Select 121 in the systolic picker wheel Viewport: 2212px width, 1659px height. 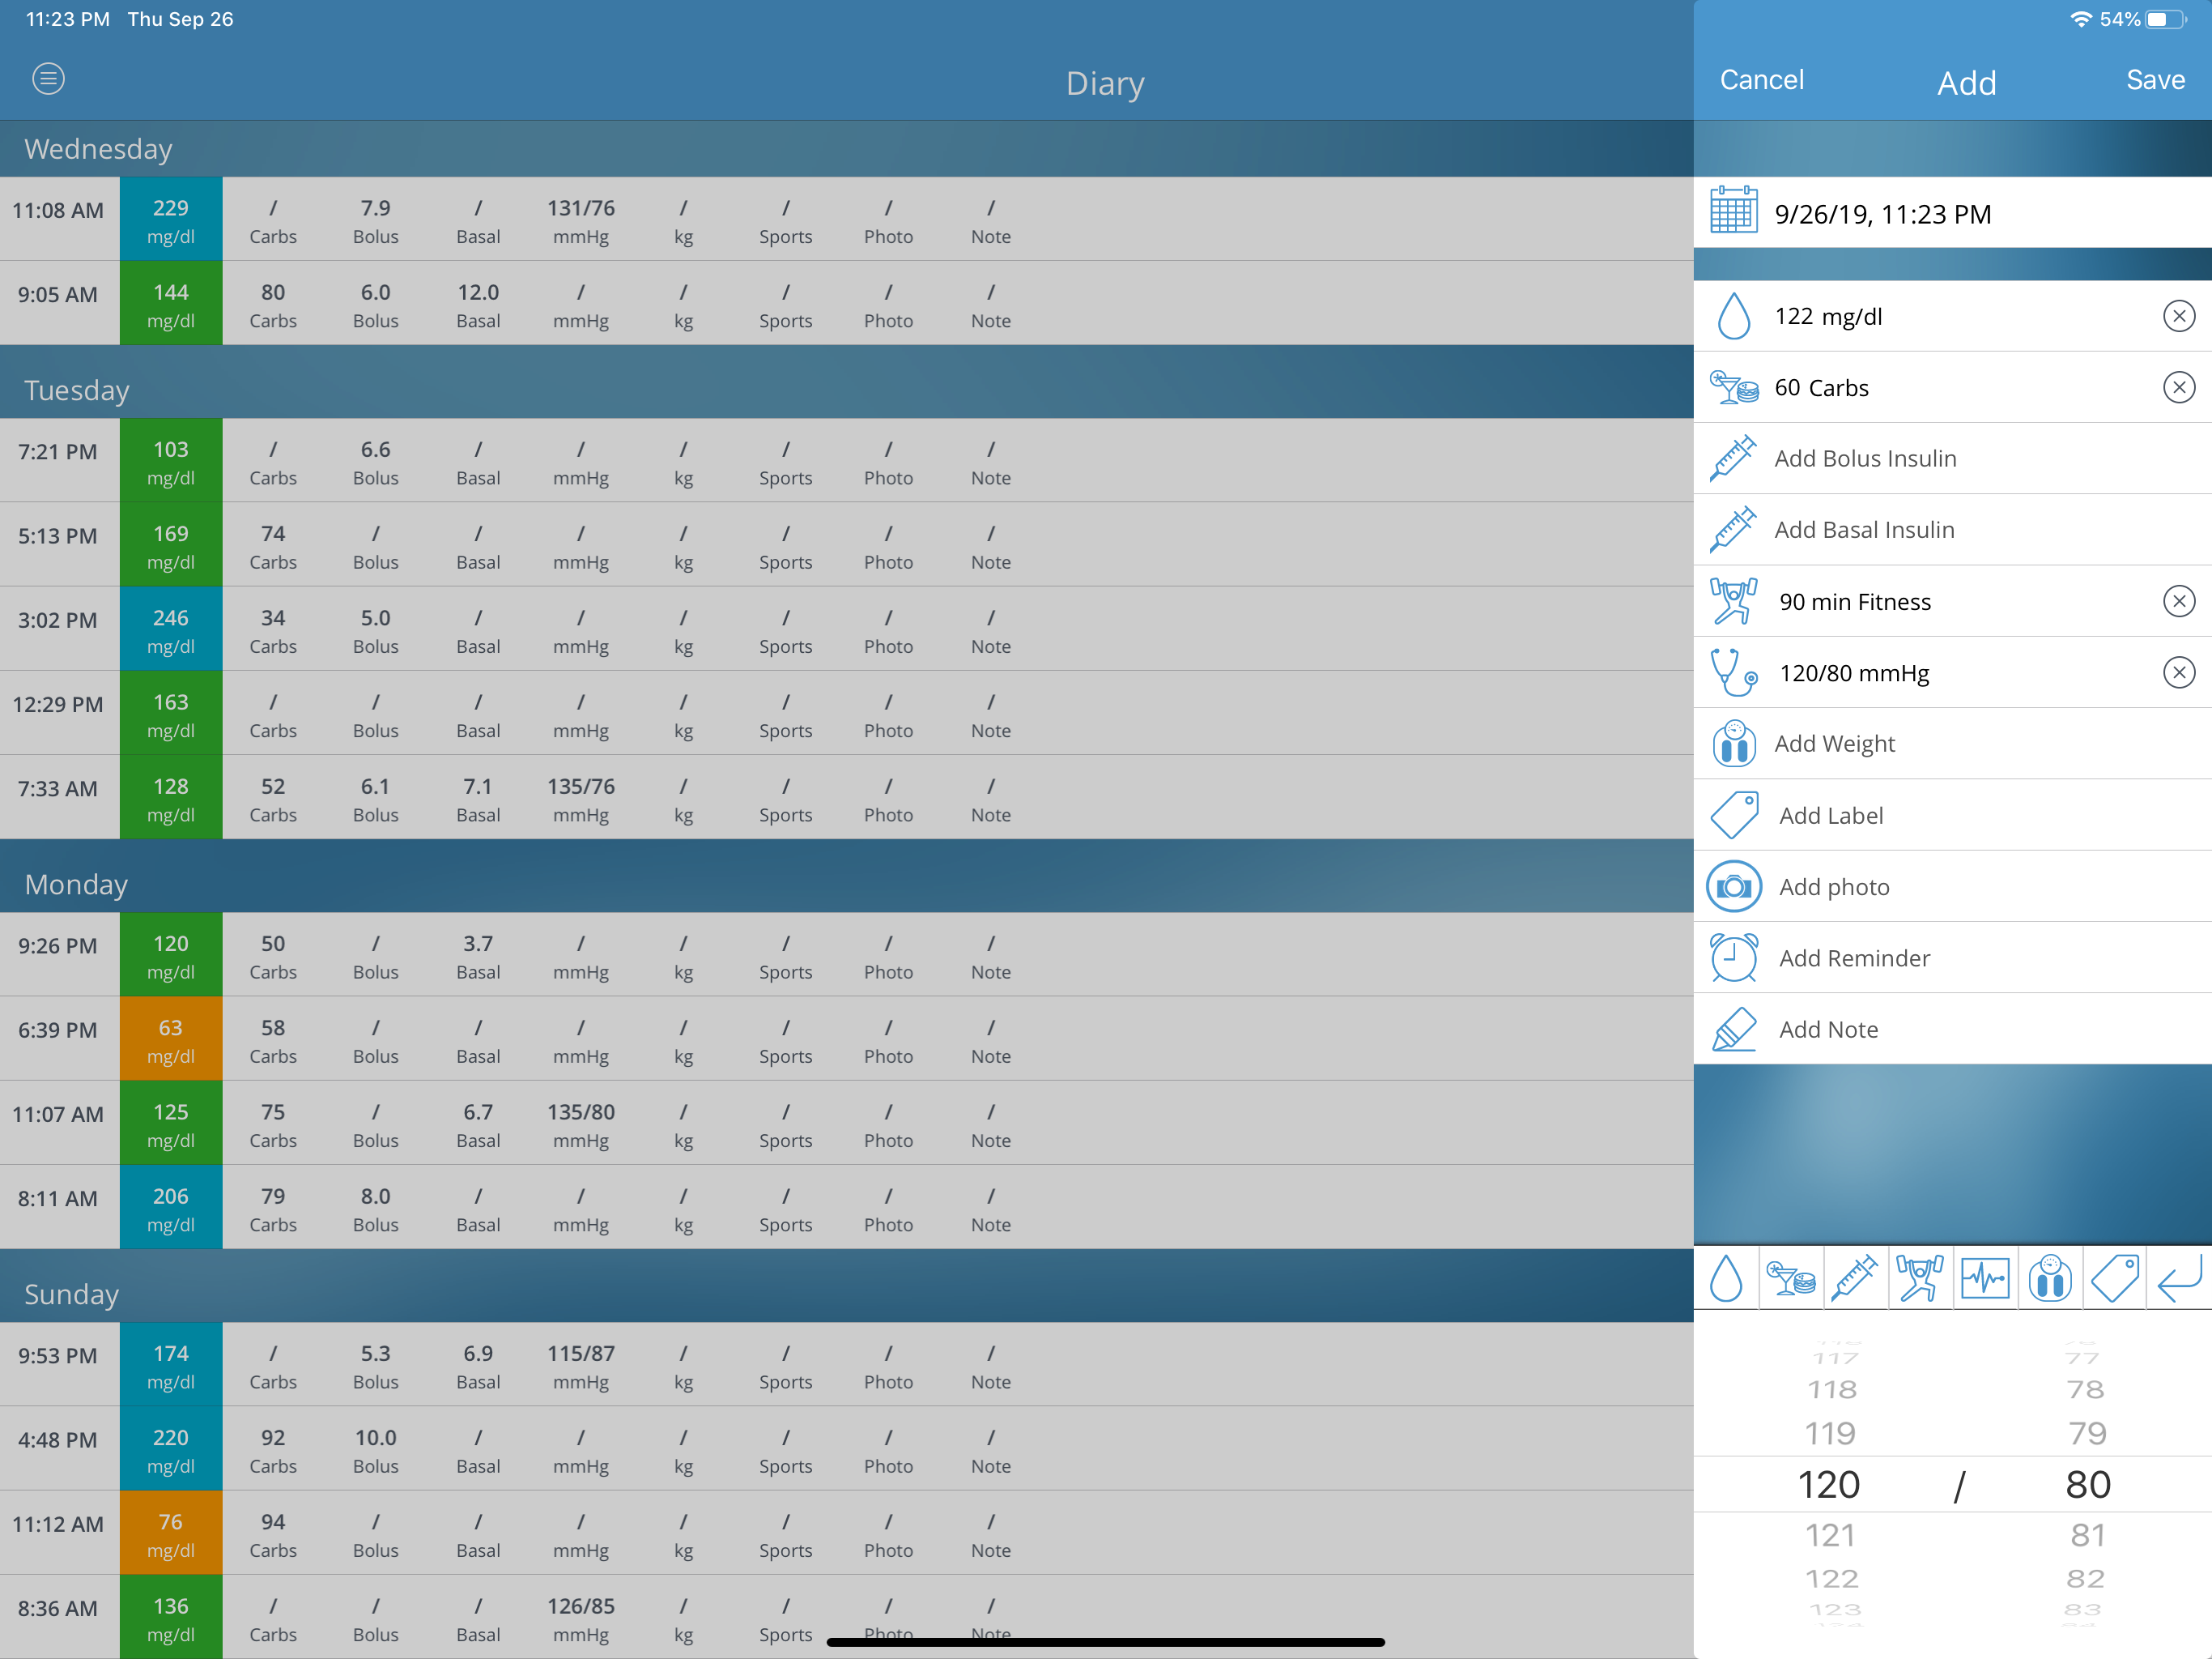click(1830, 1535)
